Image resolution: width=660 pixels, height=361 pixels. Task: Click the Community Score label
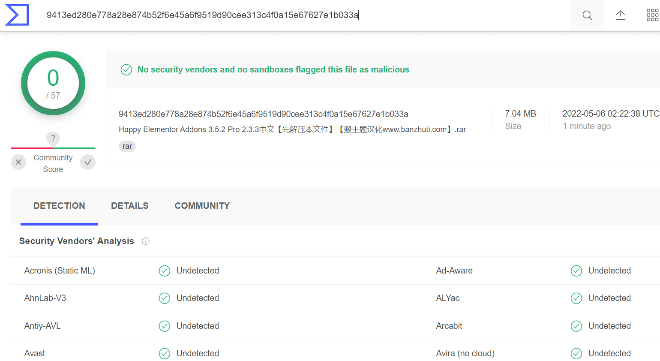tap(53, 163)
